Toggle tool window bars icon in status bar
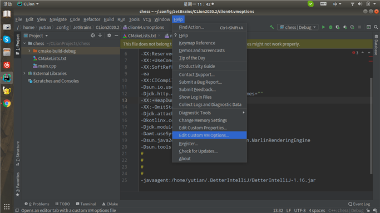This screenshot has height=213, width=380. [17, 210]
